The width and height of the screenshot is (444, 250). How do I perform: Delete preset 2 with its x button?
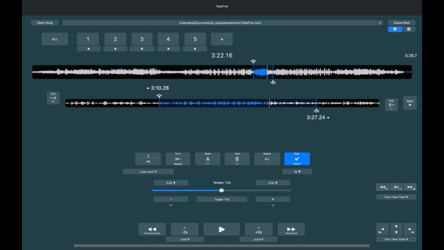click(x=115, y=48)
